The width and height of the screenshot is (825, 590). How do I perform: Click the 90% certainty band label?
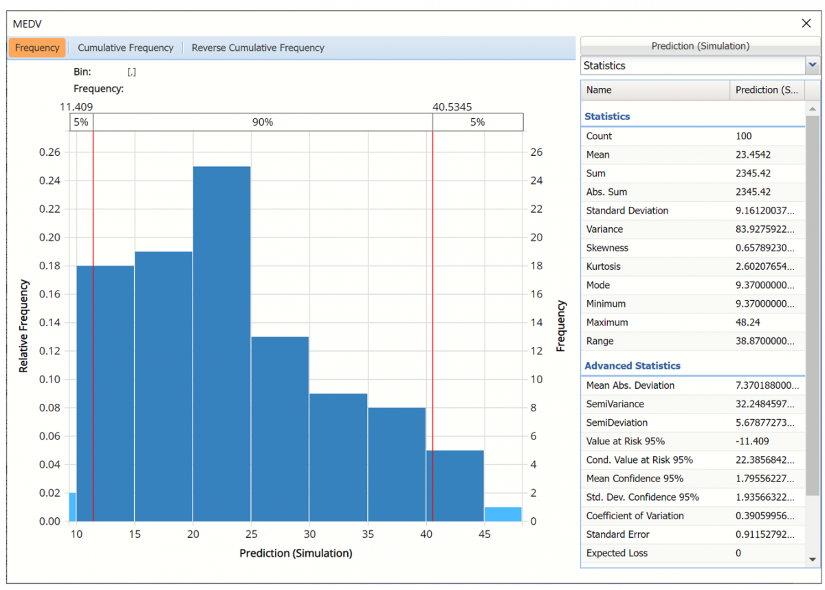point(262,122)
